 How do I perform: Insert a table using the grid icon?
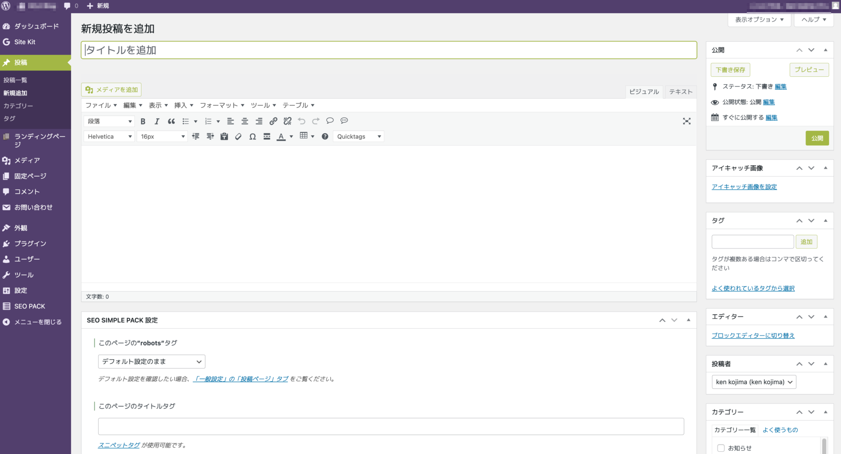[304, 136]
